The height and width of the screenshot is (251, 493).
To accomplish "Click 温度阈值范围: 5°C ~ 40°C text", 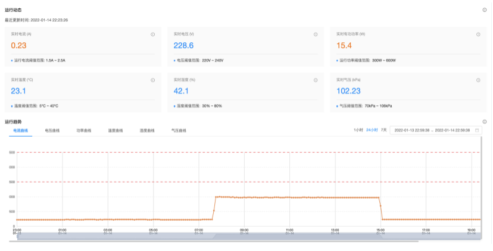I will 36,106.
